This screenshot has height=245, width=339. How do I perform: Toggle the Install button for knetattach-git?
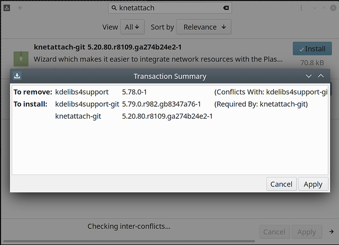(312, 49)
